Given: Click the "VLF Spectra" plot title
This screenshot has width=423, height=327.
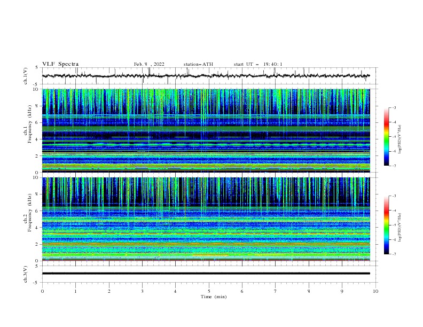Looking at the screenshot, I should [60, 64].
